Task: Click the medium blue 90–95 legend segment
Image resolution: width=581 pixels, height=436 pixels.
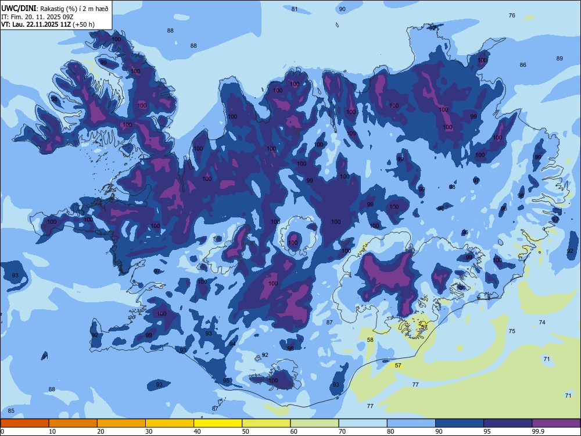Action: click(460, 423)
